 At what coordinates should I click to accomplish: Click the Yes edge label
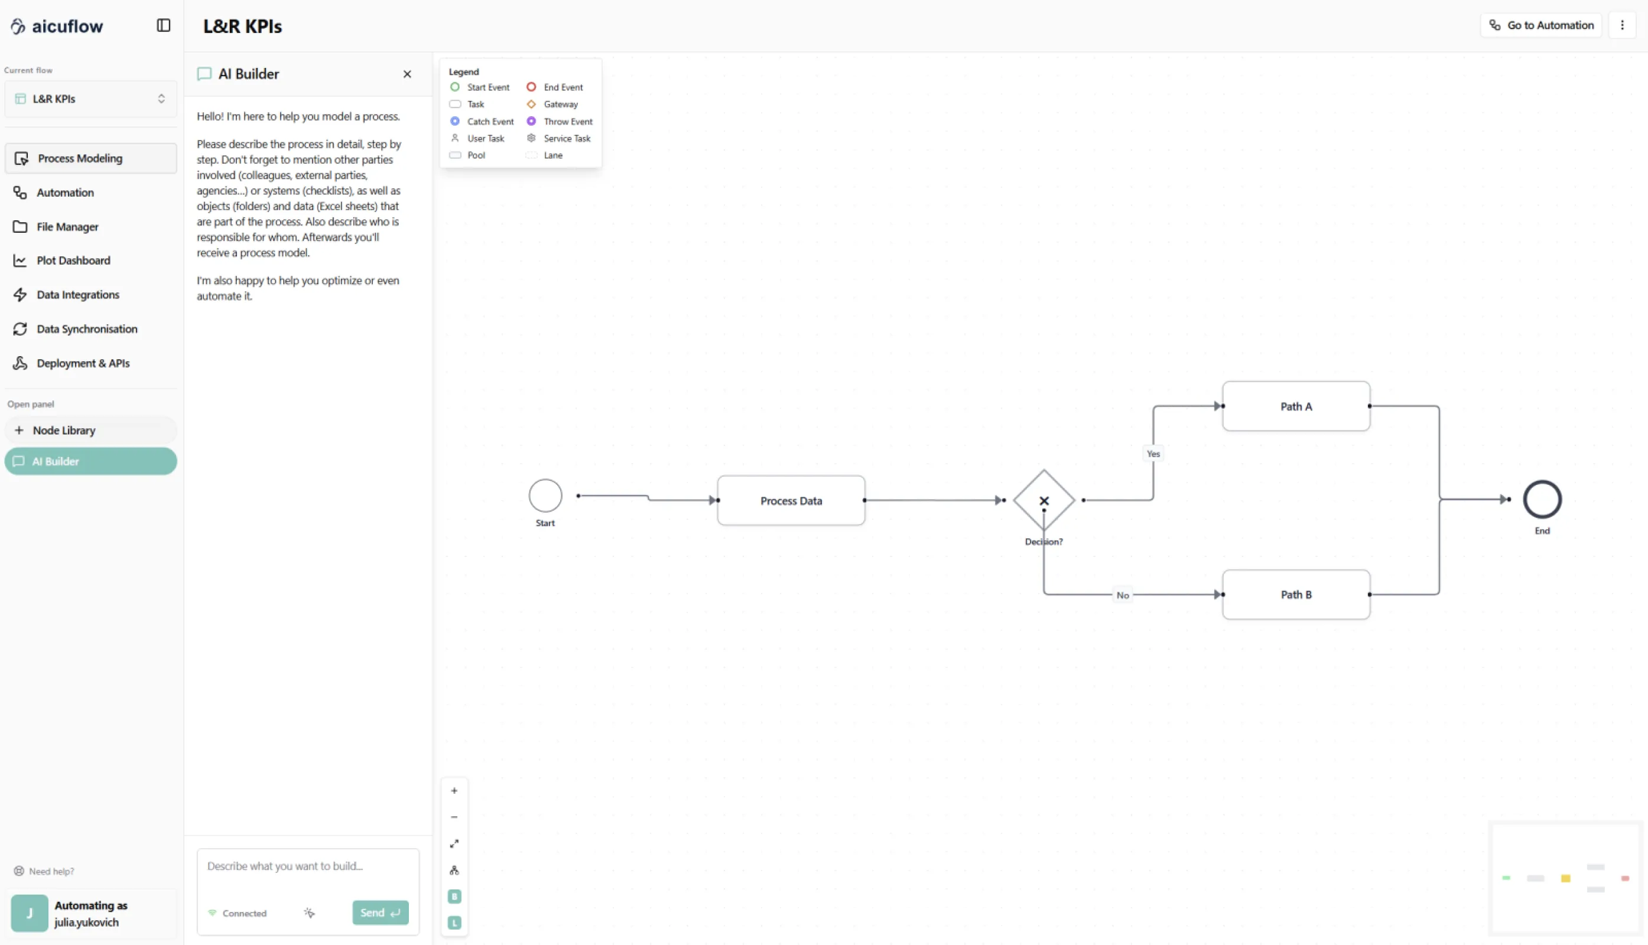click(1153, 454)
